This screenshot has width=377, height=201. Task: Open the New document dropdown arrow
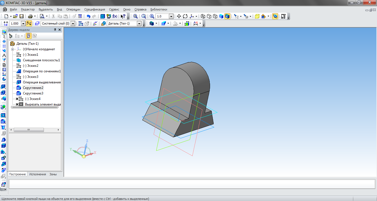pyautogui.click(x=10, y=17)
